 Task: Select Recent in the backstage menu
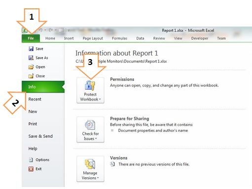click(35, 99)
